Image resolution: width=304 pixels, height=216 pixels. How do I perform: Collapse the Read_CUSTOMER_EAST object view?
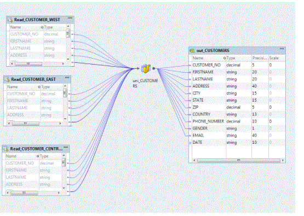67,78
